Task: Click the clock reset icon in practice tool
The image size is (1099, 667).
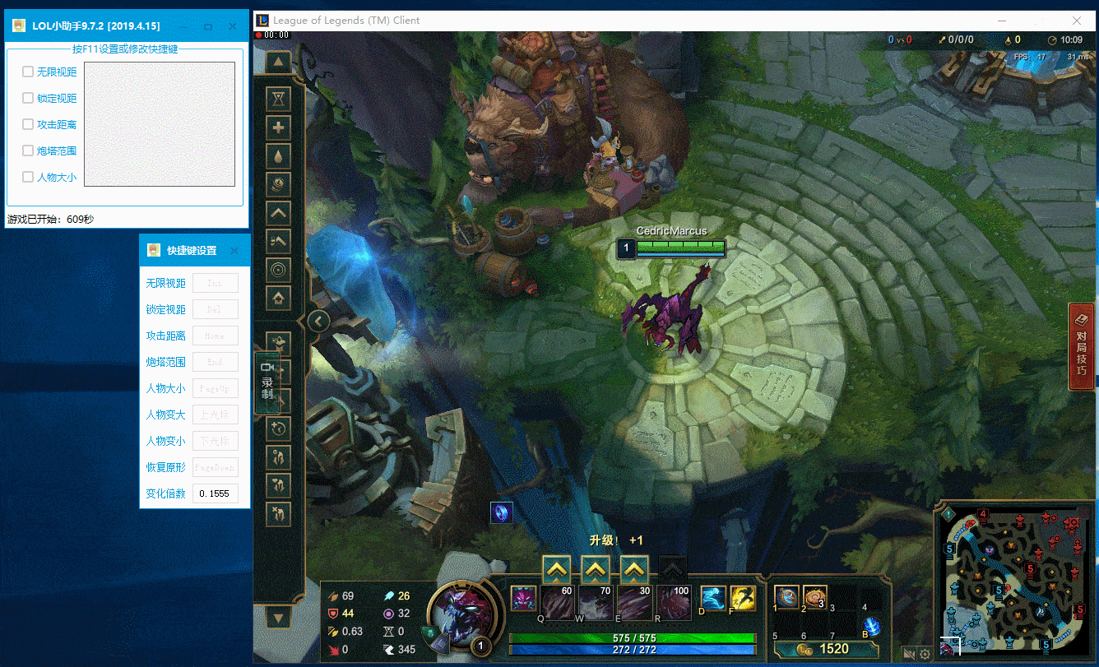Action: point(279,428)
